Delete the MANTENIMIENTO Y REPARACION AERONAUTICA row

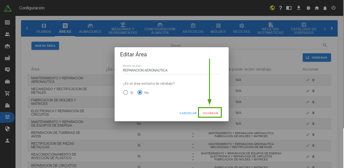point(313,80)
